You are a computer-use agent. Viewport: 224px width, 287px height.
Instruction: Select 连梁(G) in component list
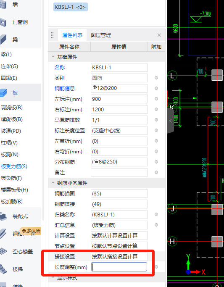click(x=9, y=66)
